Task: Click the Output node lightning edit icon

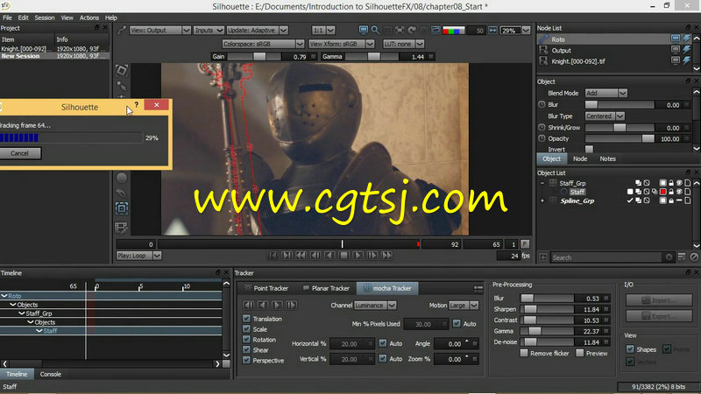Action: coord(687,50)
